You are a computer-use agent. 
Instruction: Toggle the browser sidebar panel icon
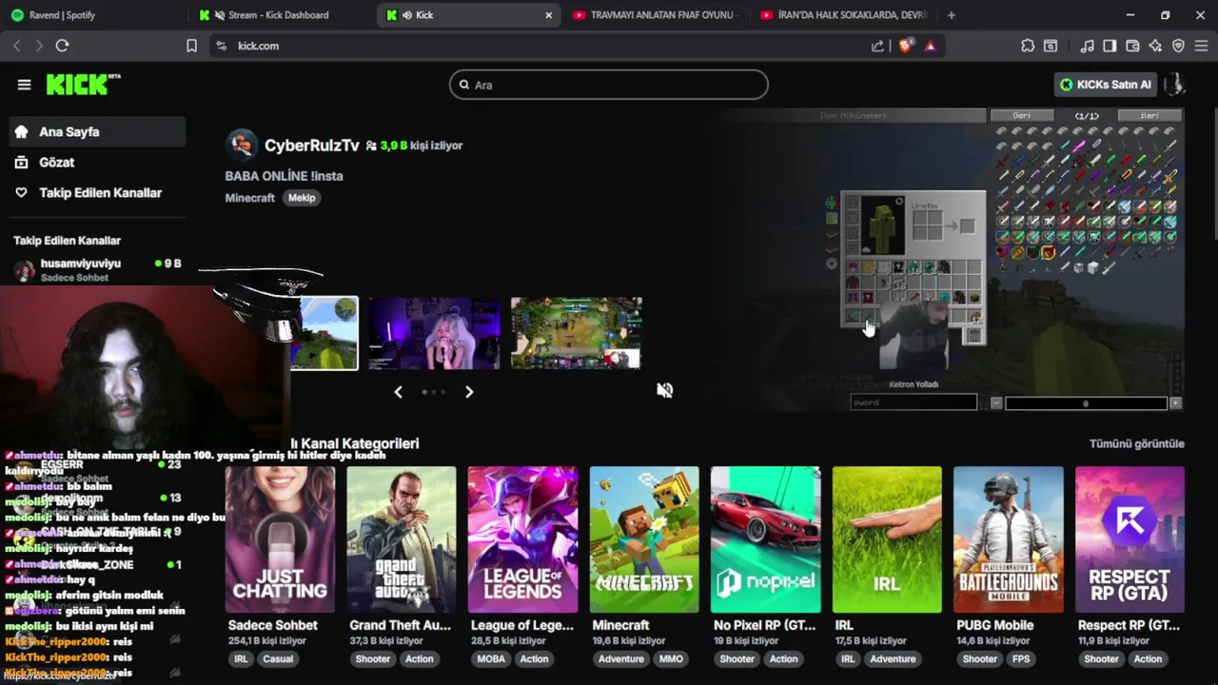coord(1110,46)
